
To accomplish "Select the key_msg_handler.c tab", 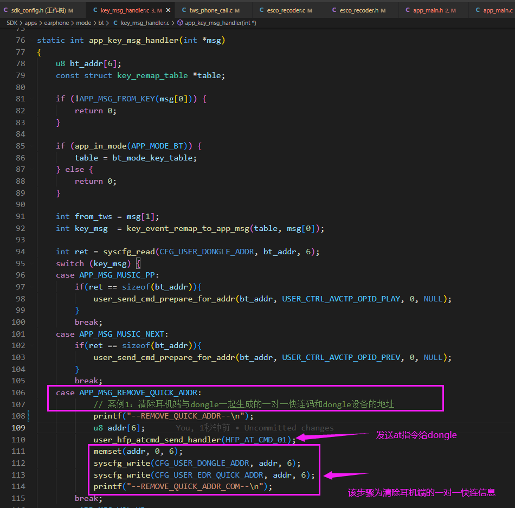I will click(x=131, y=10).
